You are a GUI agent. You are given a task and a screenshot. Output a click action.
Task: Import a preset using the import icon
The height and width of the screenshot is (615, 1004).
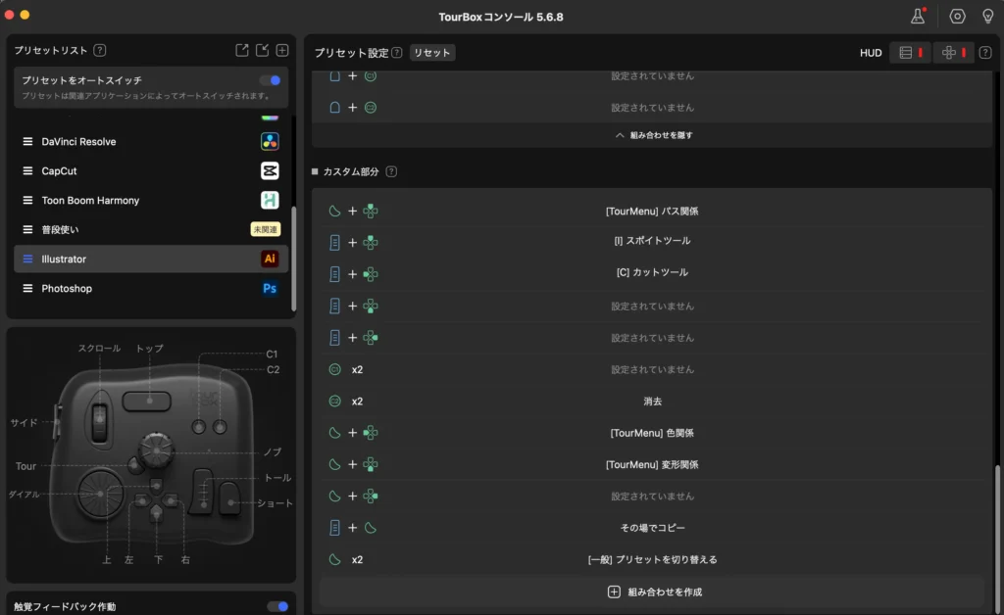pos(260,50)
